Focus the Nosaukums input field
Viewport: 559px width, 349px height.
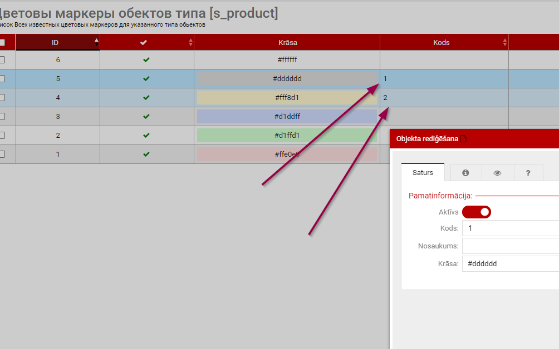(x=510, y=246)
